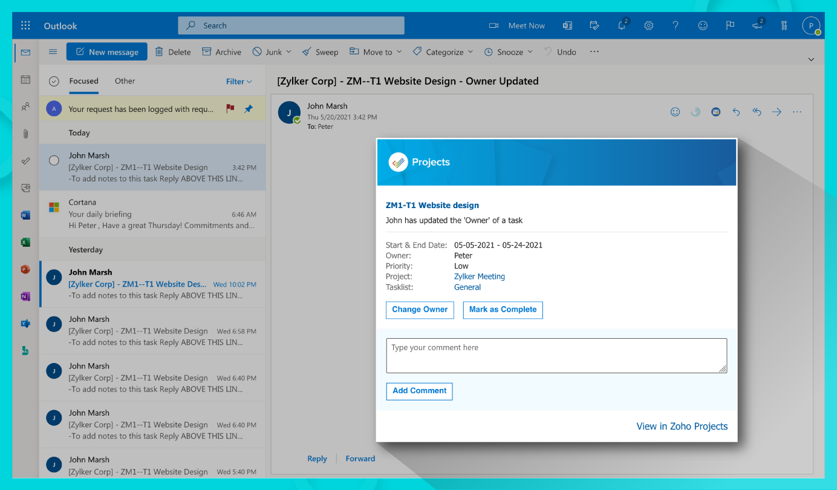
Task: Open John Marsh email from Wed 6:58 PM
Action: coord(152,331)
